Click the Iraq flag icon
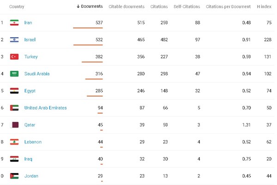Screen dimensions: 277x185 [14, 159]
